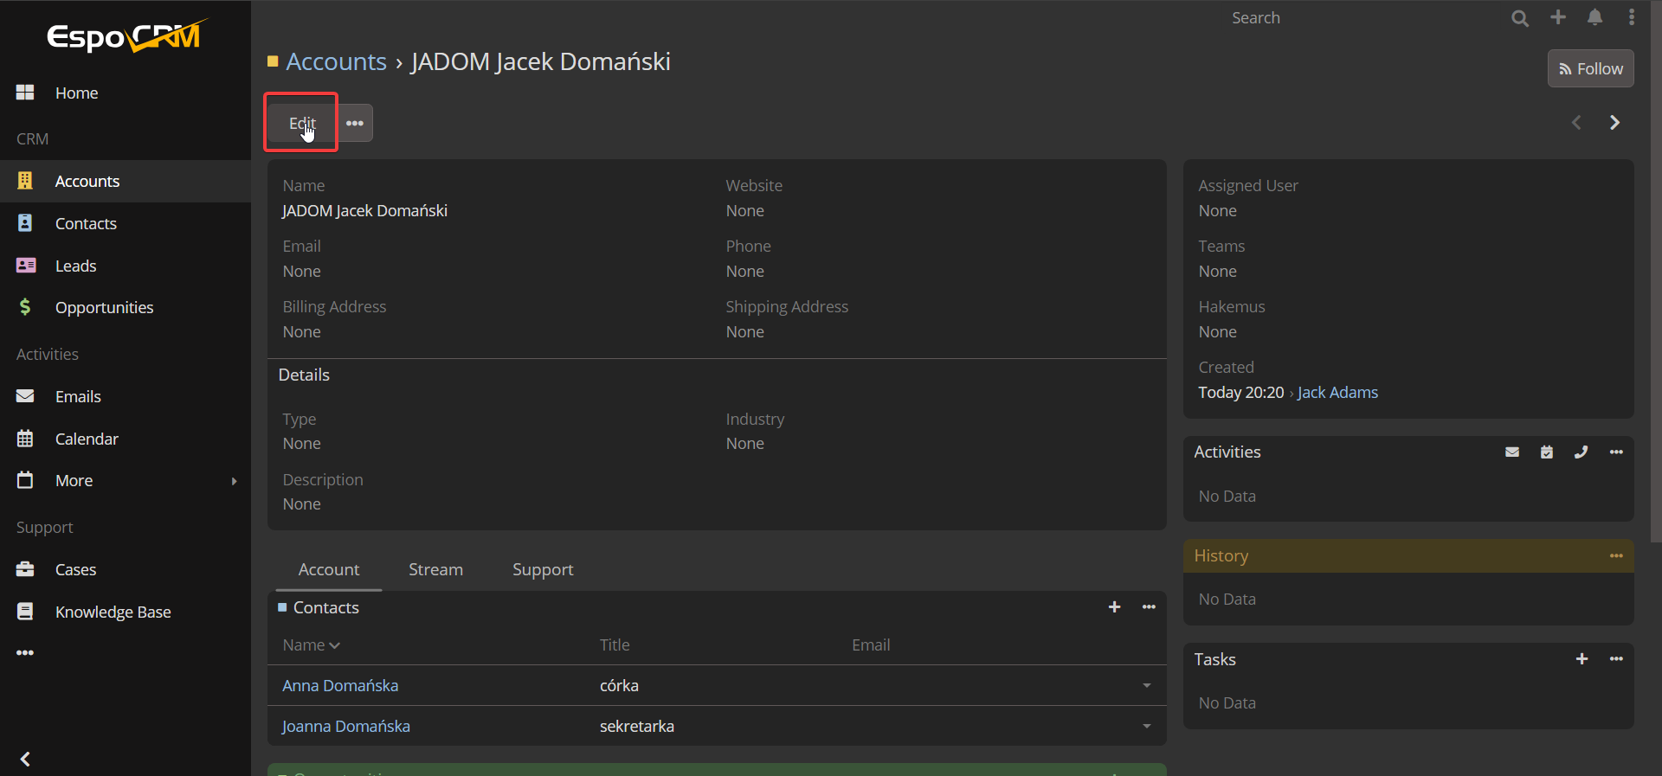Sort contacts by Name column header
The image size is (1662, 776).
(304, 645)
